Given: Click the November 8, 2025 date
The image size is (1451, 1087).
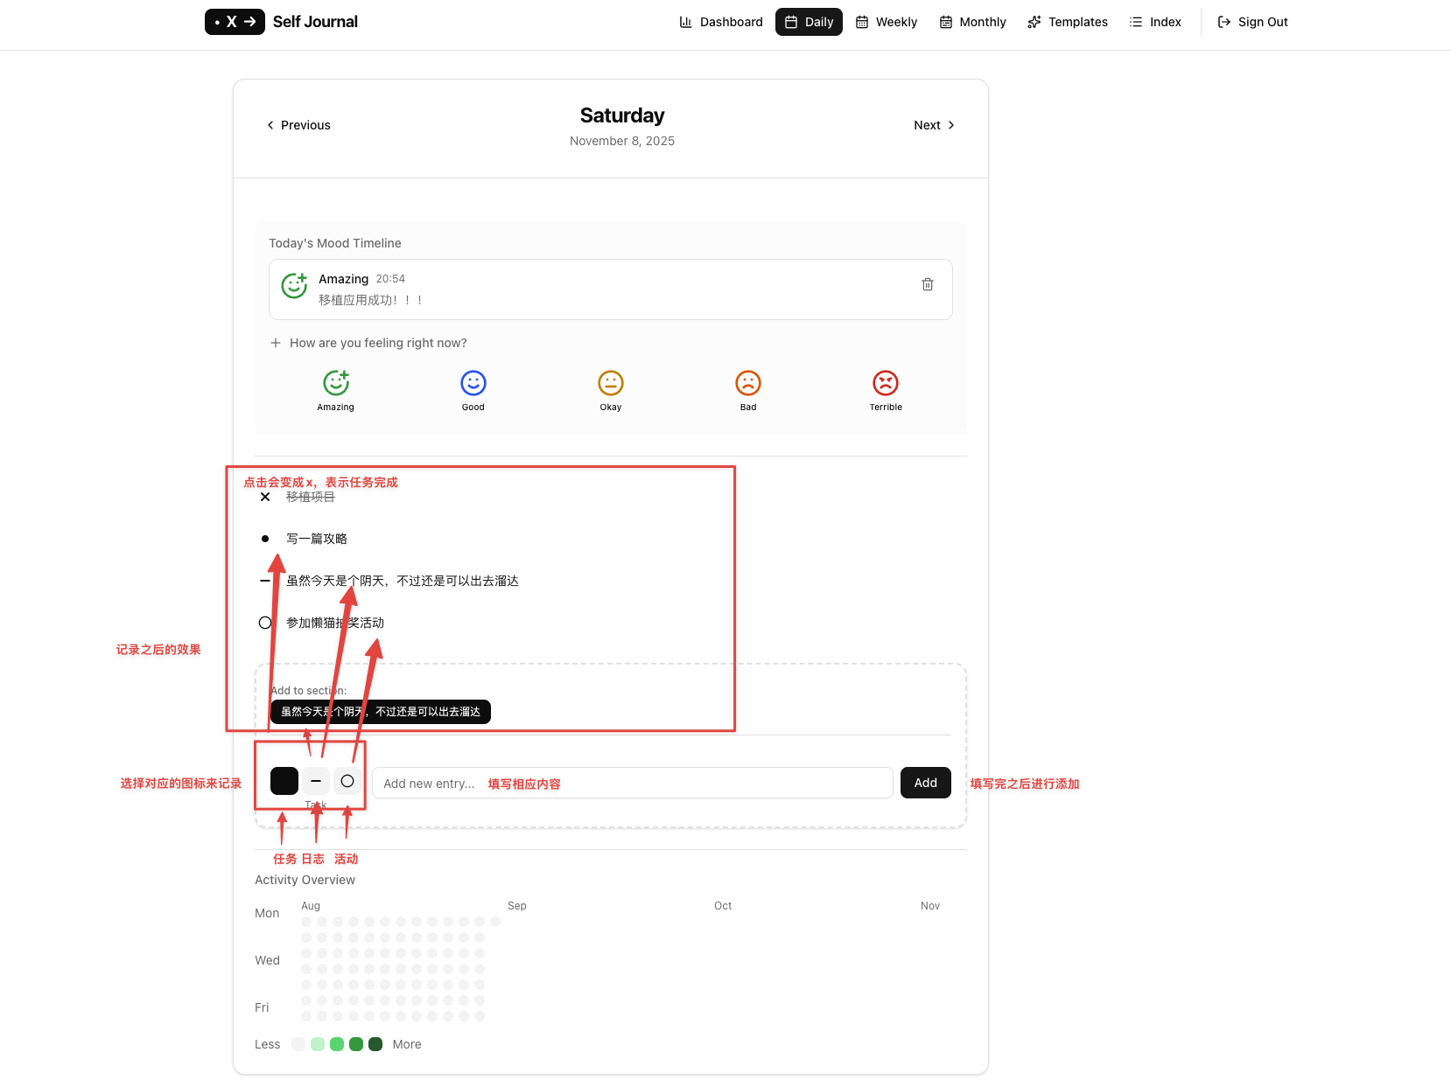Looking at the screenshot, I should click(622, 141).
